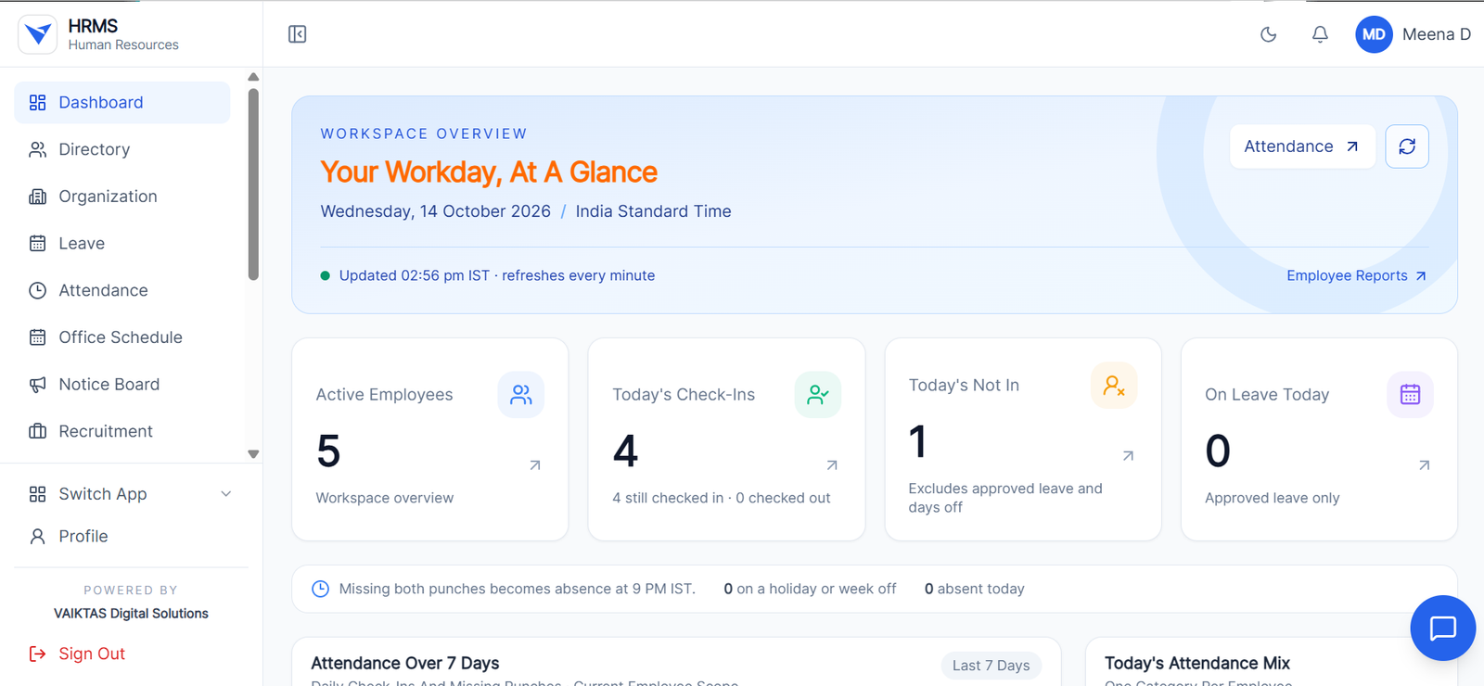Click the Office Schedule calendar icon
Viewport: 1484px width, 686px height.
[37, 337]
